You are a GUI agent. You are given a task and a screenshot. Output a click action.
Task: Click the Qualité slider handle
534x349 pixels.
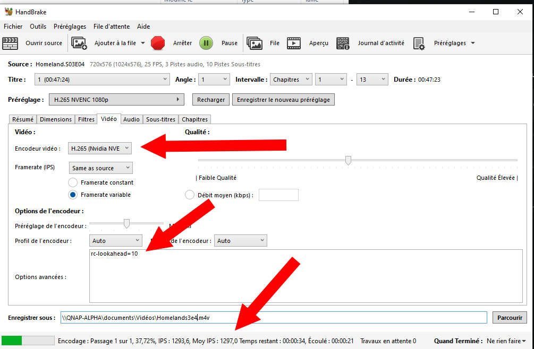(348, 160)
